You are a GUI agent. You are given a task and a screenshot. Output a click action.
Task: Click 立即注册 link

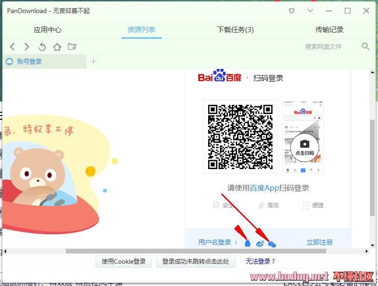320,242
